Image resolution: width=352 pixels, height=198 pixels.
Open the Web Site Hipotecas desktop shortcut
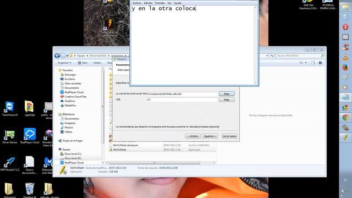[308, 5]
